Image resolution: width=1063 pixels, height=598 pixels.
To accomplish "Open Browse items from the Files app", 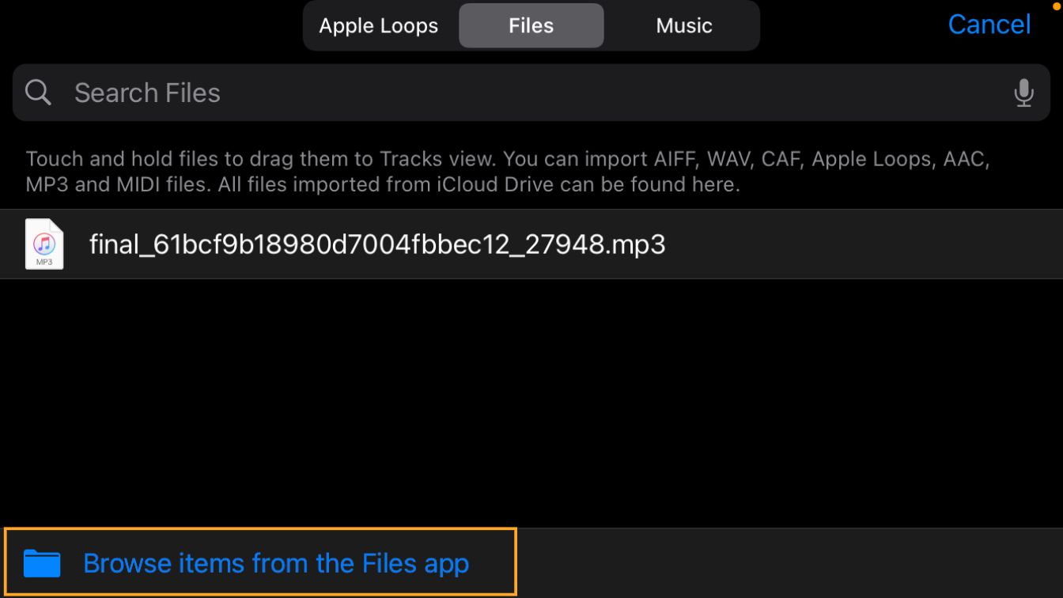I will click(276, 563).
